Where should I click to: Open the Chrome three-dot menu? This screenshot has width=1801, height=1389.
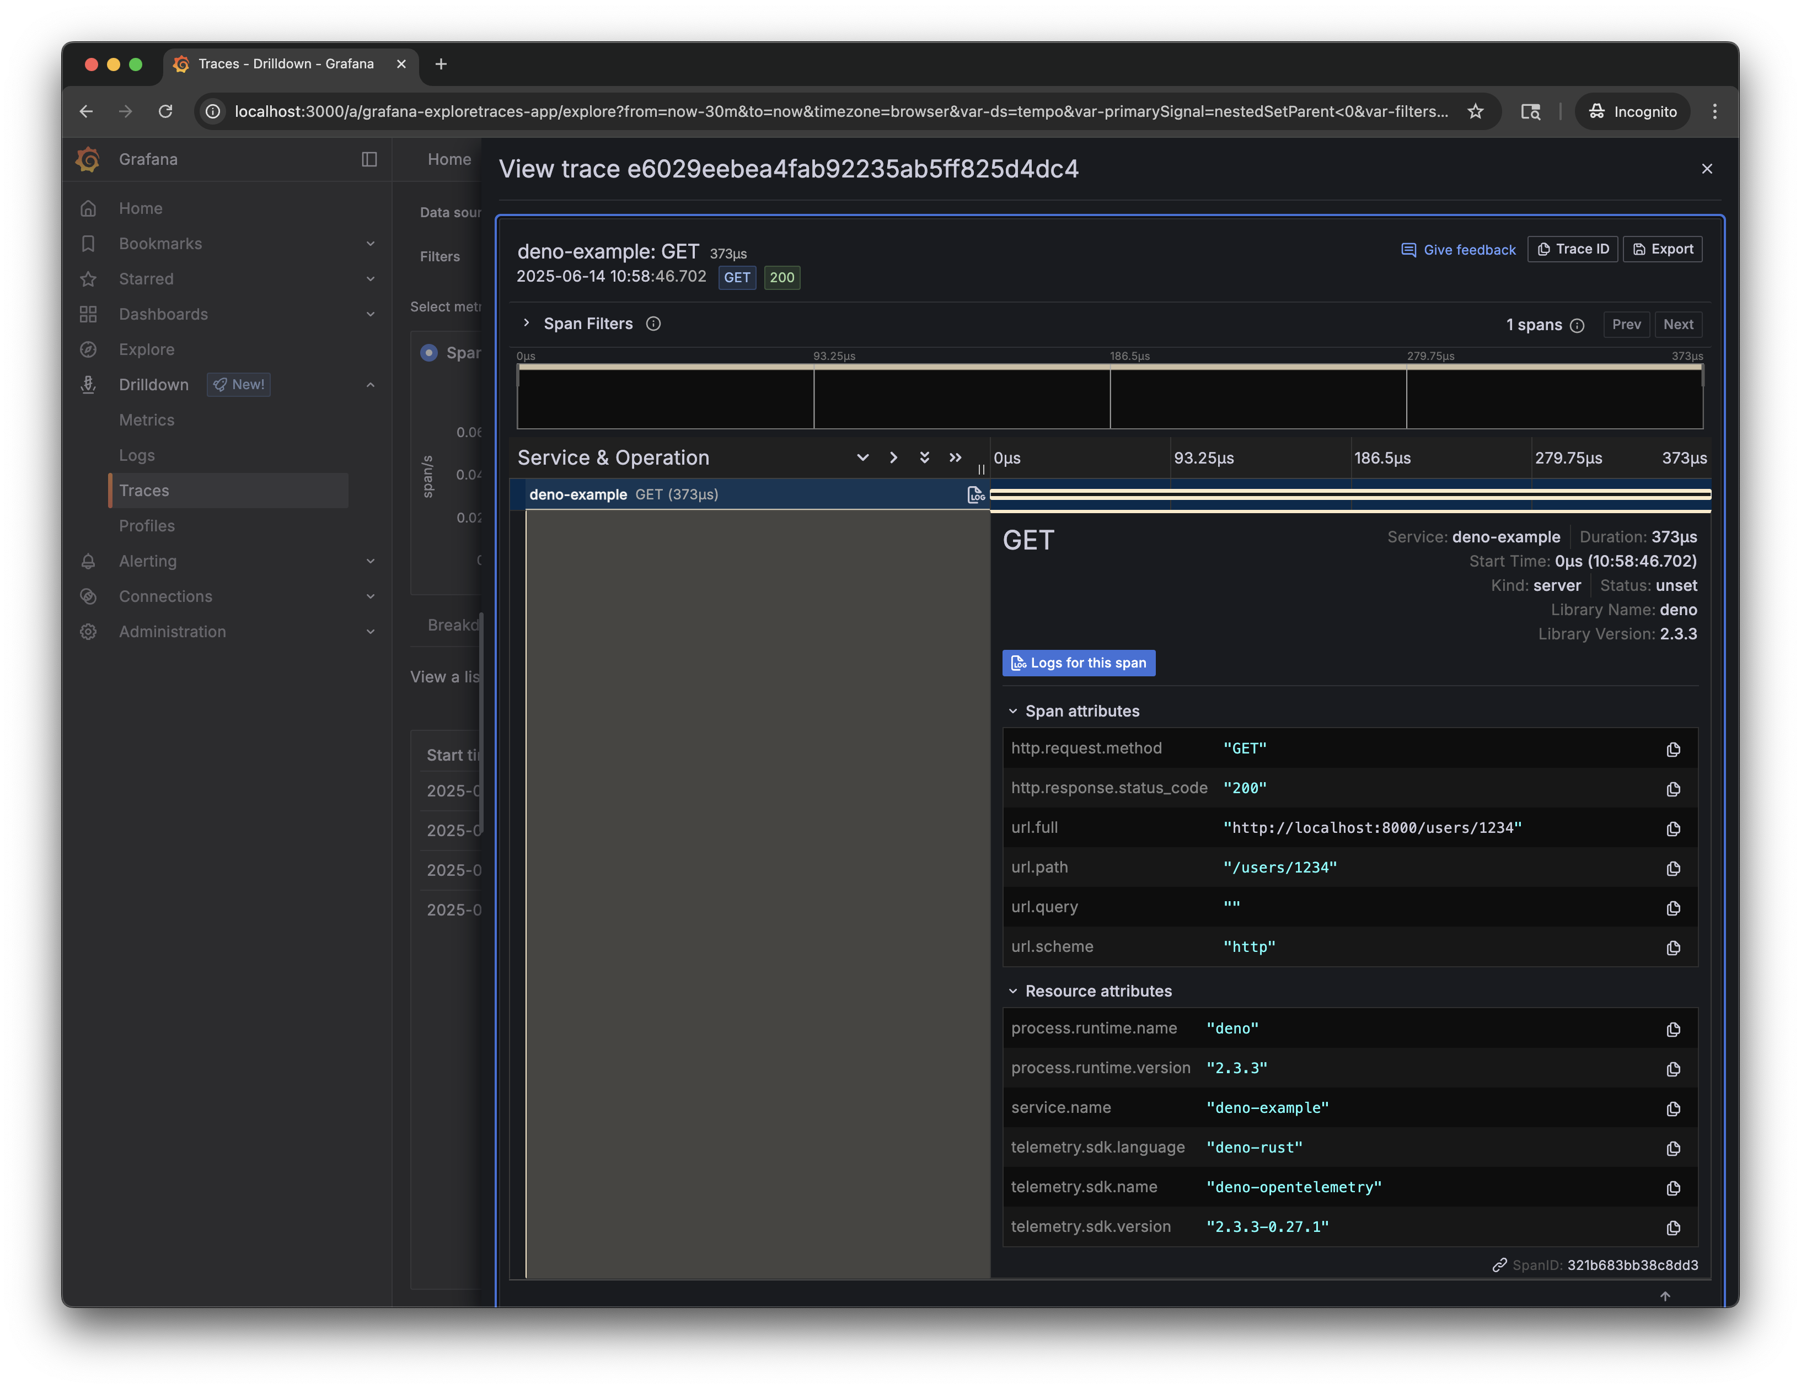[x=1714, y=111]
